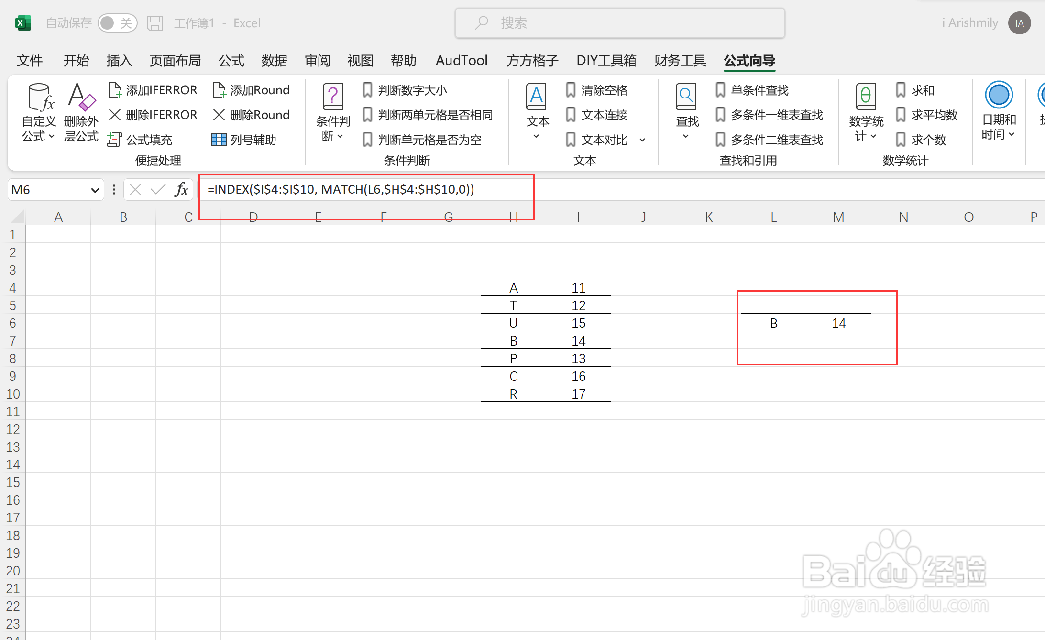Click the 求平均数 option

(927, 115)
